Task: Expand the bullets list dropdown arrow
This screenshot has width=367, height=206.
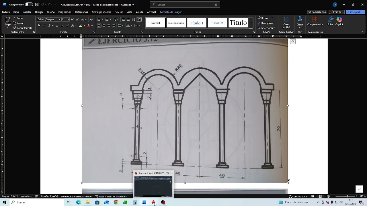Action: 102,19
